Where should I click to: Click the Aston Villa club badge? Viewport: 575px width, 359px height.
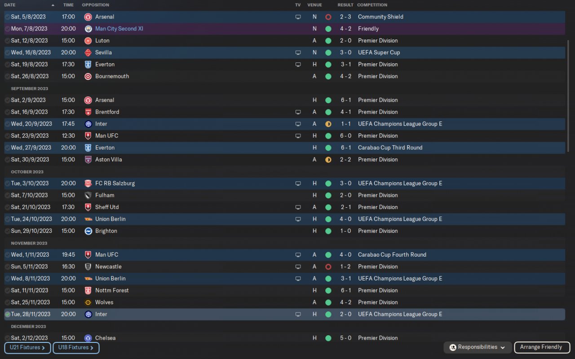click(x=88, y=160)
